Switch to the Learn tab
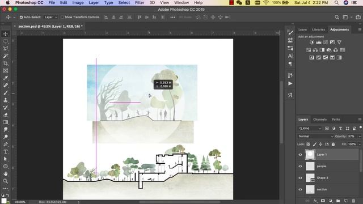This screenshot has height=204, width=363. [x=302, y=29]
